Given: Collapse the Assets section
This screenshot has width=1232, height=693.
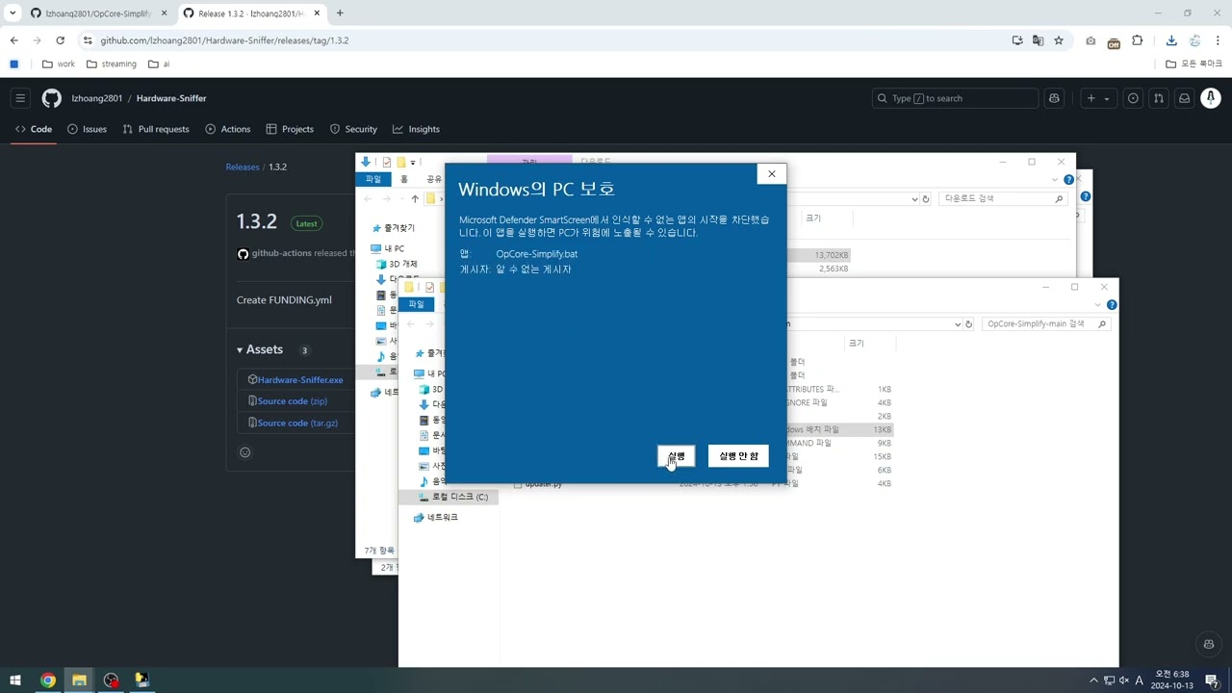Looking at the screenshot, I should [261, 349].
